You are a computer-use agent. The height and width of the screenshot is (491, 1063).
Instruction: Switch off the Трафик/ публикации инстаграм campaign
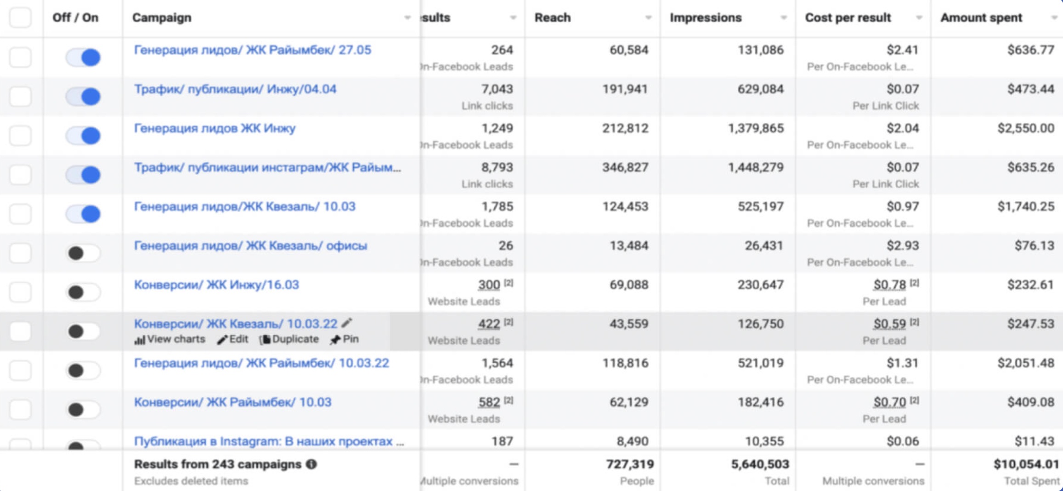pos(83,175)
